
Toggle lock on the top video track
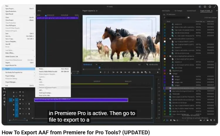tap(13, 92)
